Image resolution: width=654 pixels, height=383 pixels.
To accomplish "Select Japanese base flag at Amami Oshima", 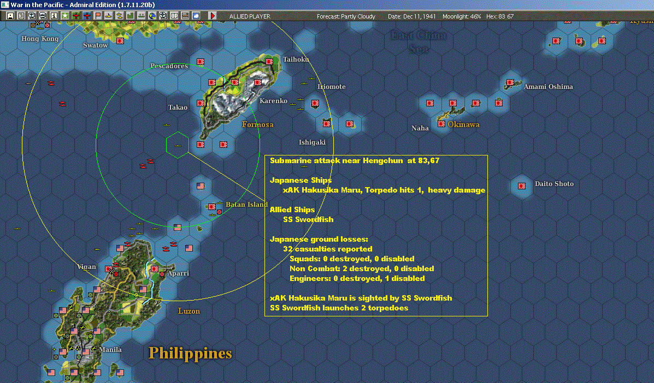I will coord(510,82).
